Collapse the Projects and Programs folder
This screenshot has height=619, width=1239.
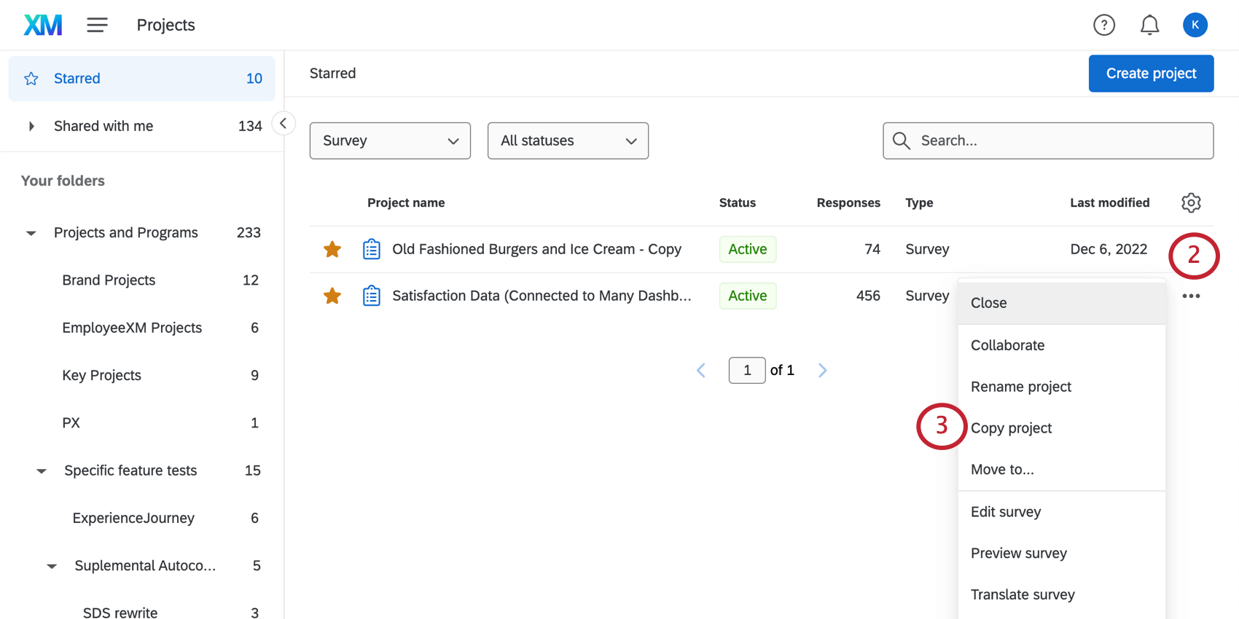31,233
